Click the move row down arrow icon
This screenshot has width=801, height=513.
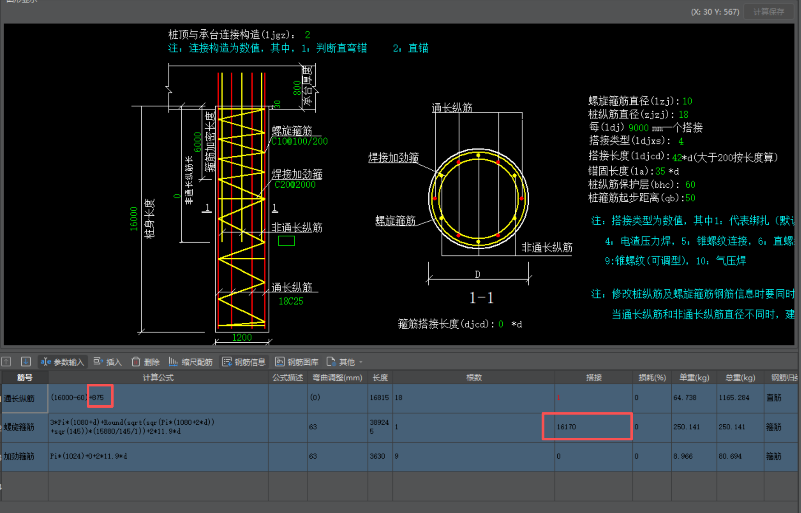[26, 361]
